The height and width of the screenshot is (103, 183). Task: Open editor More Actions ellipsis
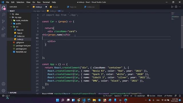pos(180,7)
